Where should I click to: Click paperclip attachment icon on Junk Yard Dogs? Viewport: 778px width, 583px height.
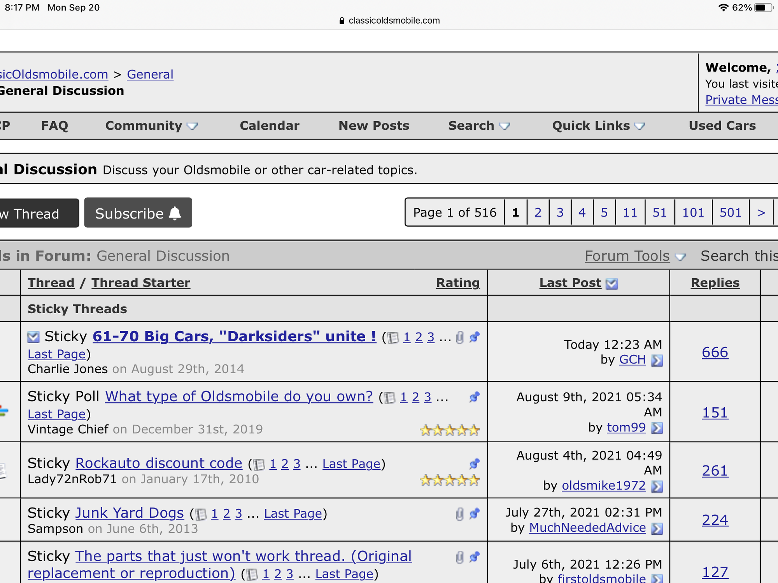click(x=459, y=514)
